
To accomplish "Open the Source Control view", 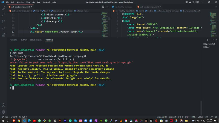I will point(3,21).
